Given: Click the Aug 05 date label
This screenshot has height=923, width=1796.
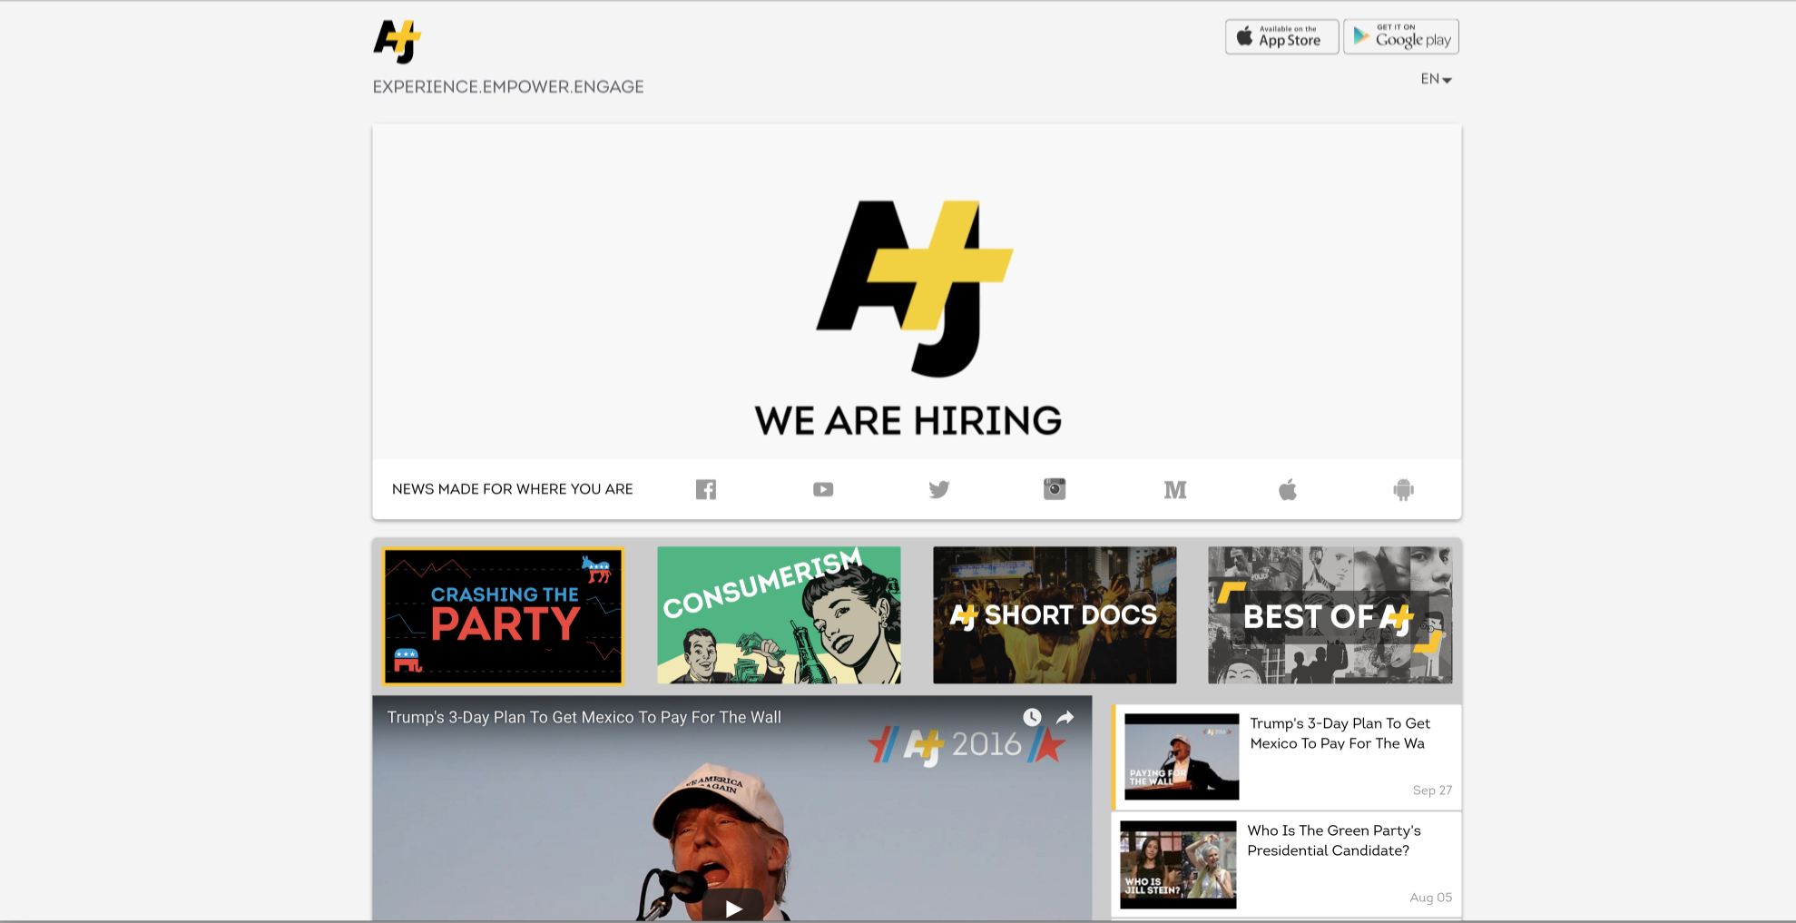Looking at the screenshot, I should [1430, 898].
